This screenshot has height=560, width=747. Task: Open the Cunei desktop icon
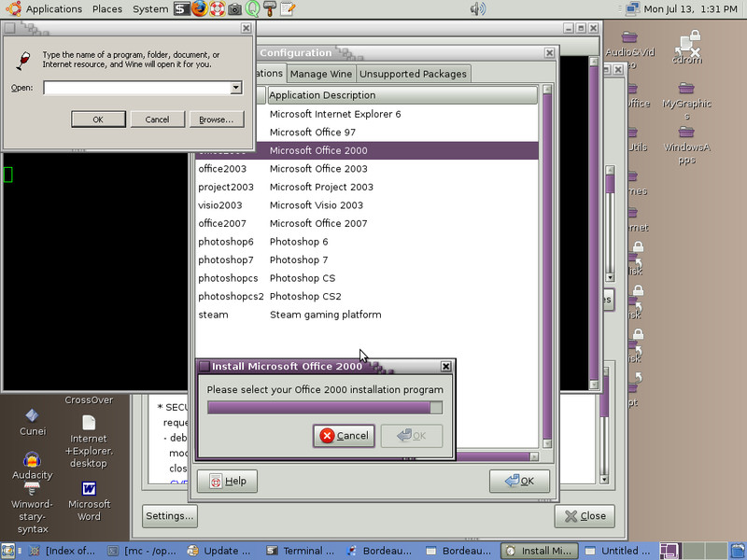tap(33, 422)
